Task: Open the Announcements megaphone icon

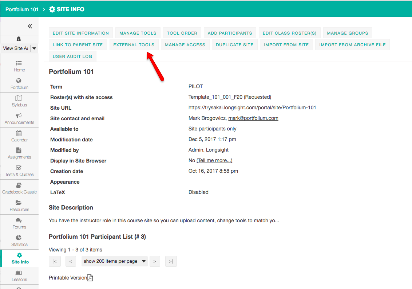Action: pos(19,116)
